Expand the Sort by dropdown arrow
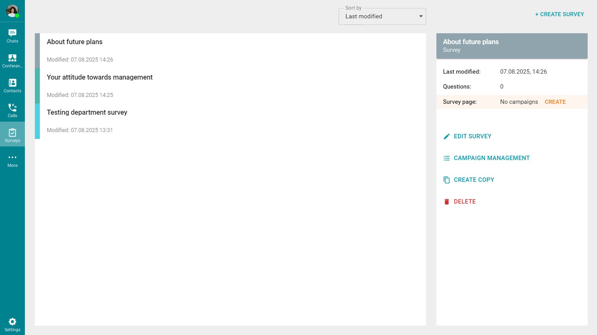The height and width of the screenshot is (335, 597). tap(421, 16)
